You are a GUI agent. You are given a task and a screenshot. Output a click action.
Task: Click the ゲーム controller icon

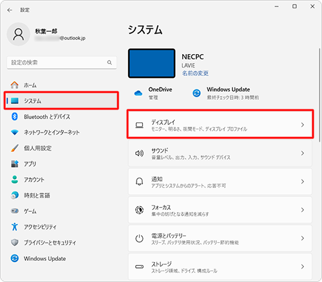coord(15,211)
